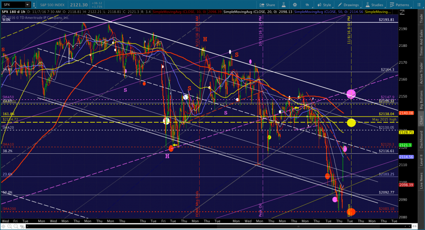Open the Drawings menu
This screenshot has height=230, width=425.
coord(348,5)
